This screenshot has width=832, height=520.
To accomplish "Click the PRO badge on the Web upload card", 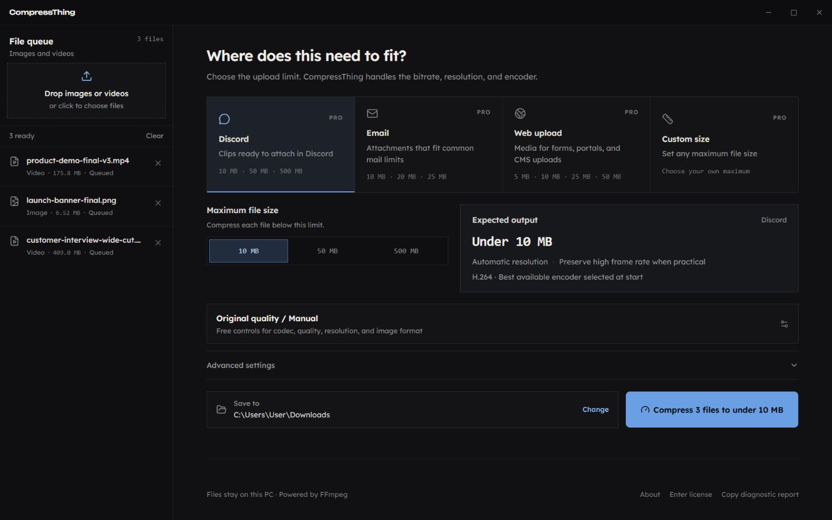I will [x=632, y=112].
